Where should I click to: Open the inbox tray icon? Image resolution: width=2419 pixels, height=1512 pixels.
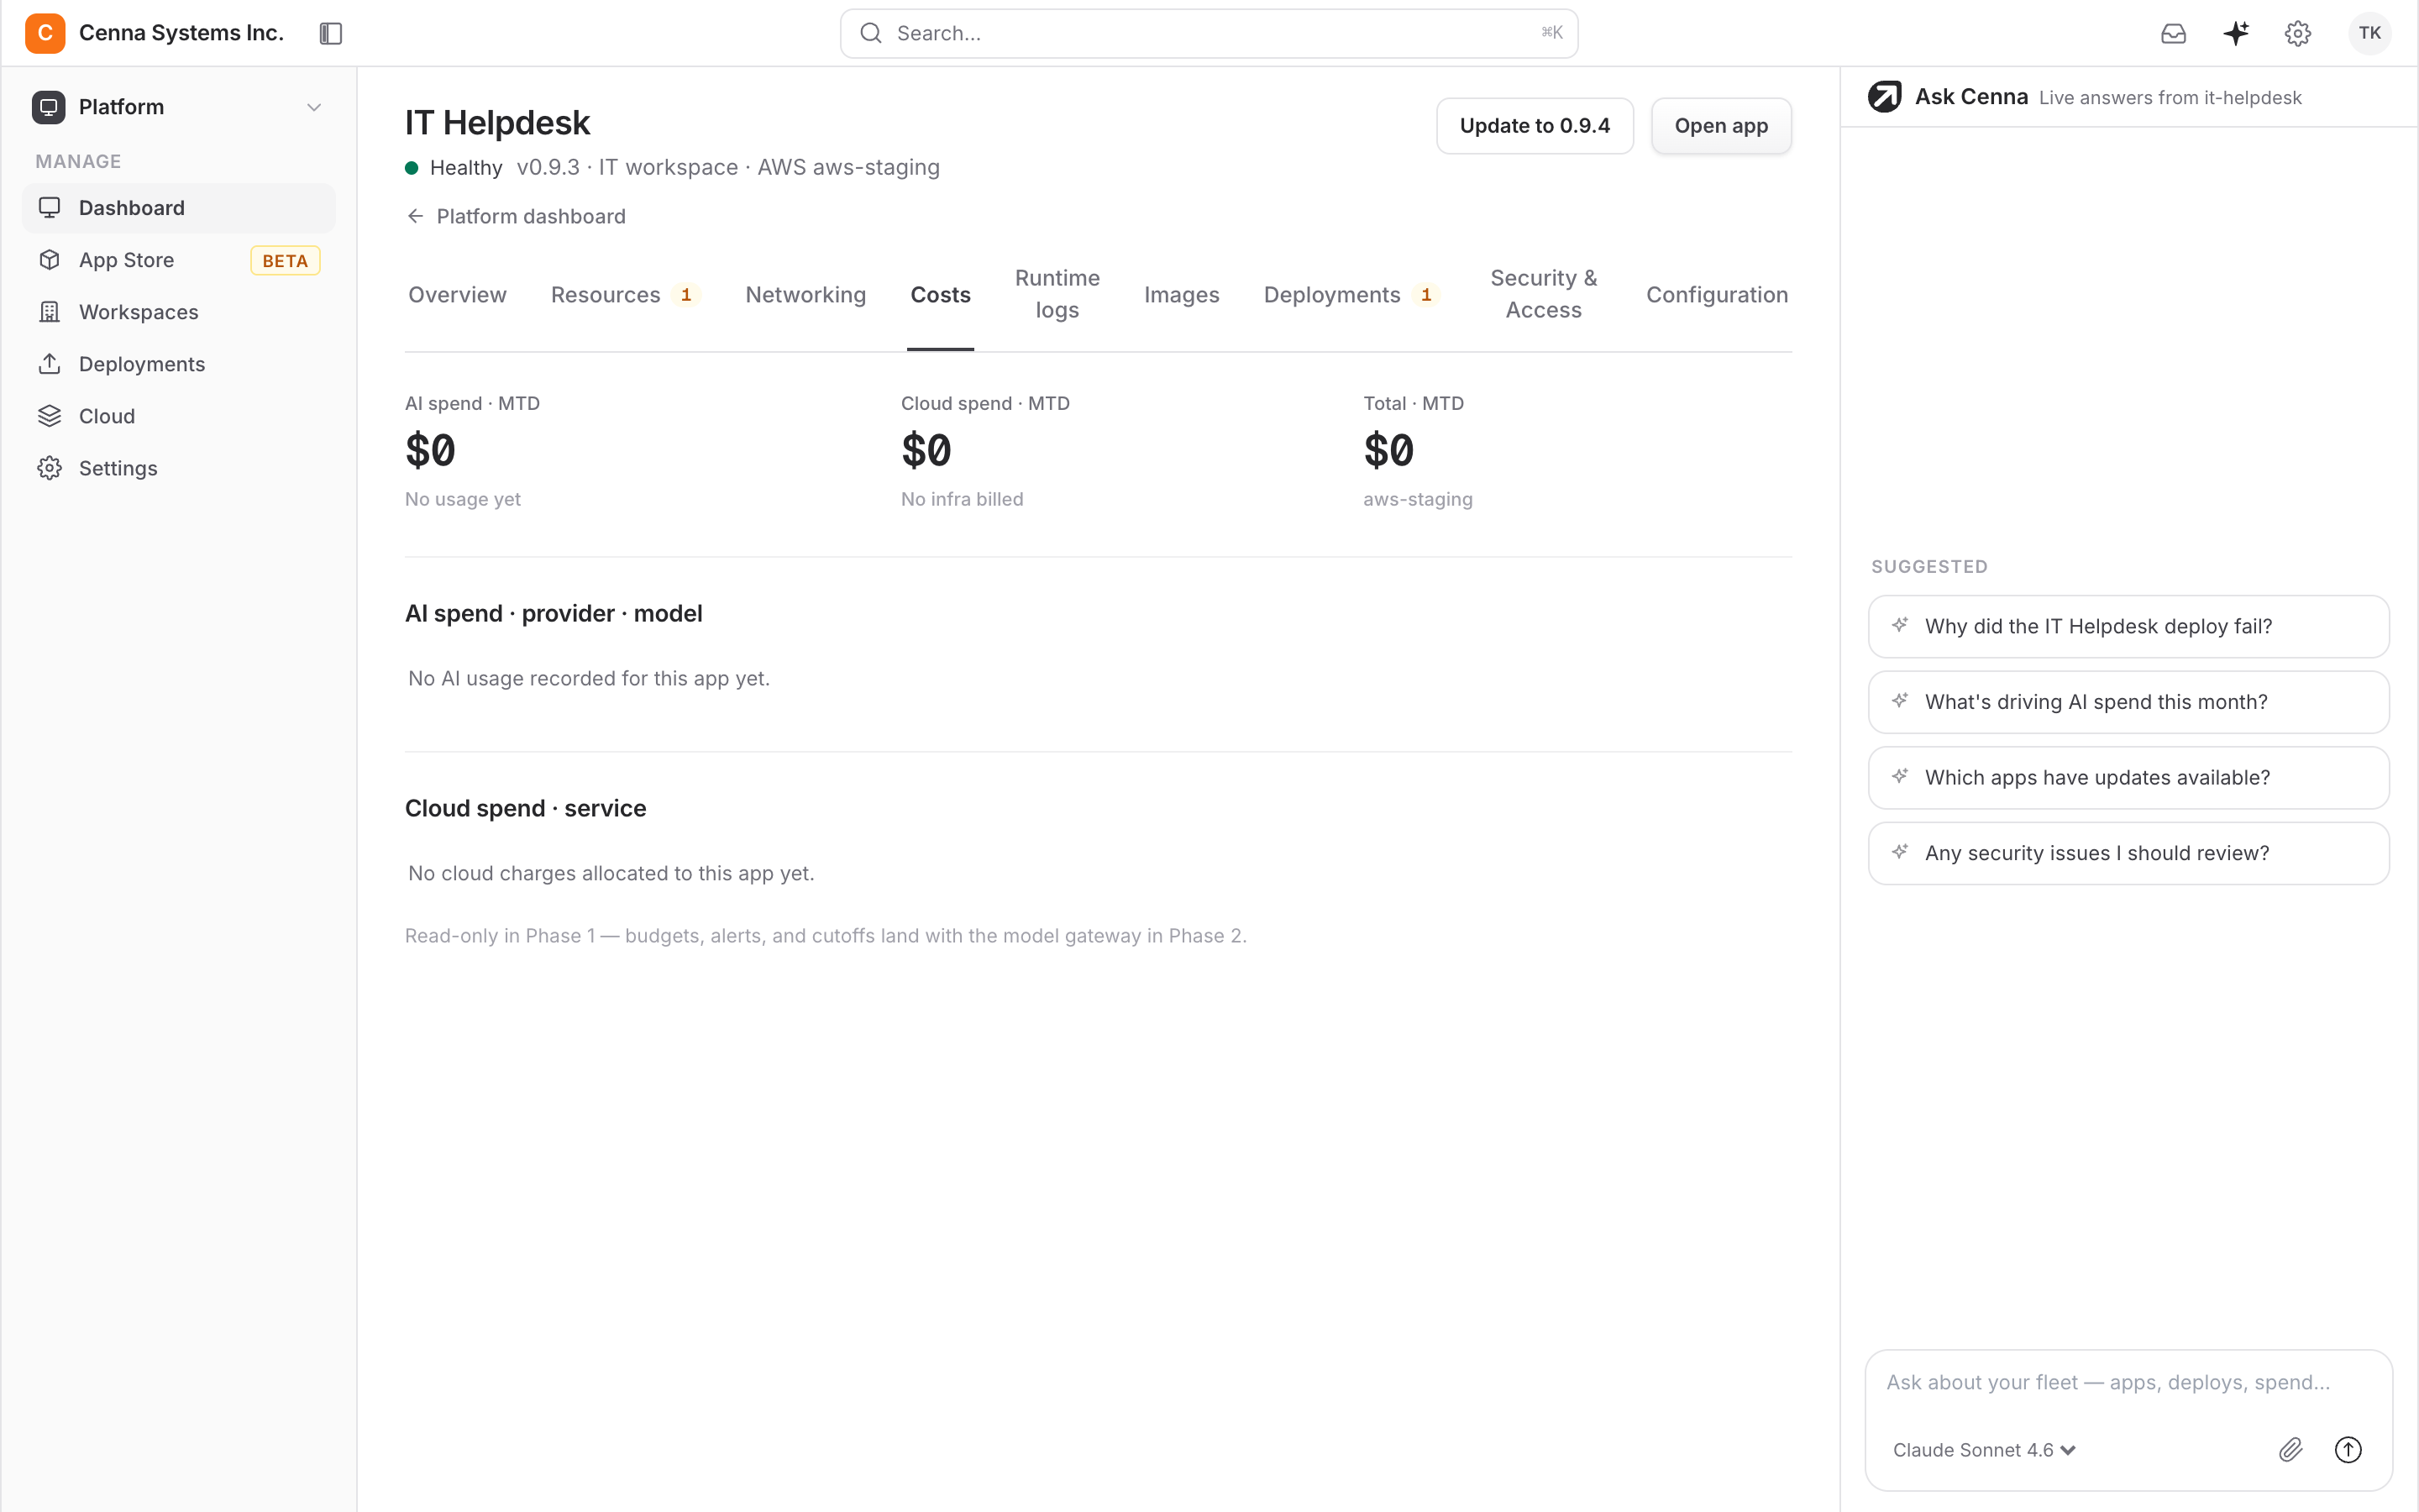point(2173,33)
